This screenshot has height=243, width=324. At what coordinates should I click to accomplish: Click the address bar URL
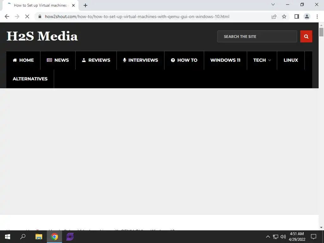click(x=137, y=16)
